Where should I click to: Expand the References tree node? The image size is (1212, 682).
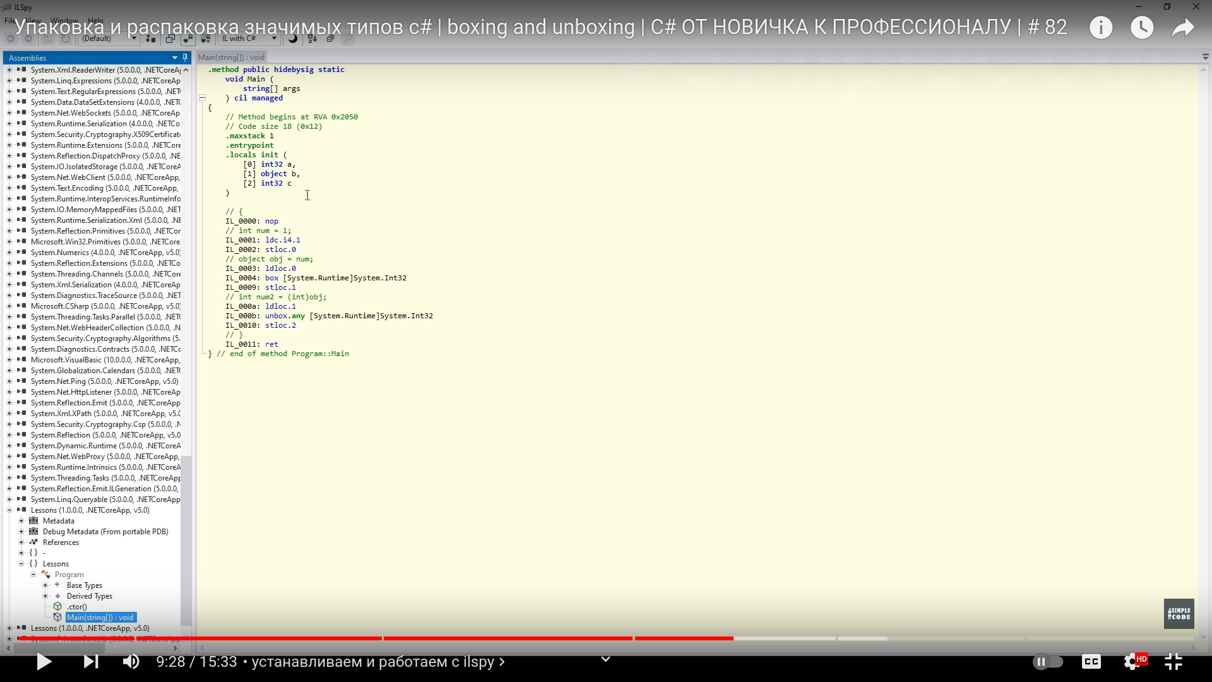(x=21, y=542)
